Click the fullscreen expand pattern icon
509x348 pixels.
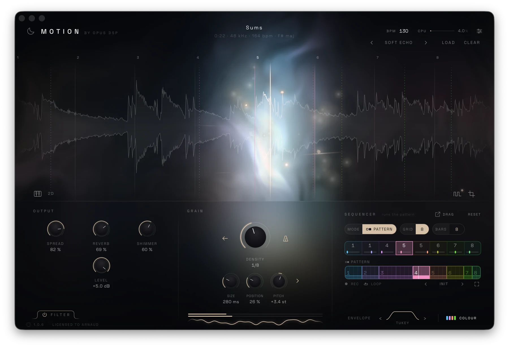point(477,284)
